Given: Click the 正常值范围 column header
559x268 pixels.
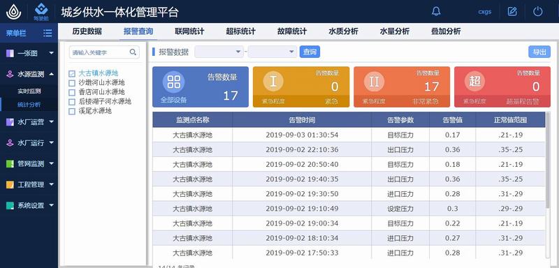Looking at the screenshot, I should point(511,120).
